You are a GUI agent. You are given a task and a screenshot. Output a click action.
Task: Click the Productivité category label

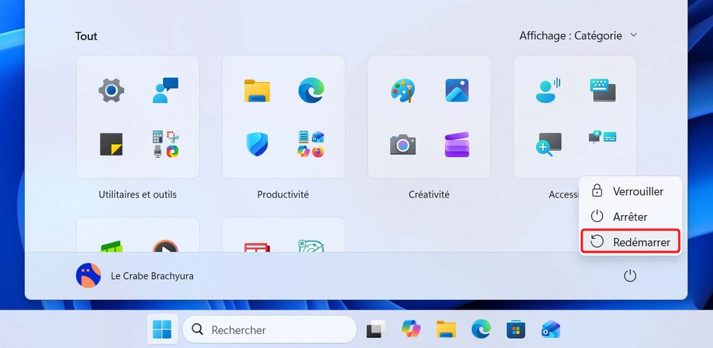[283, 194]
